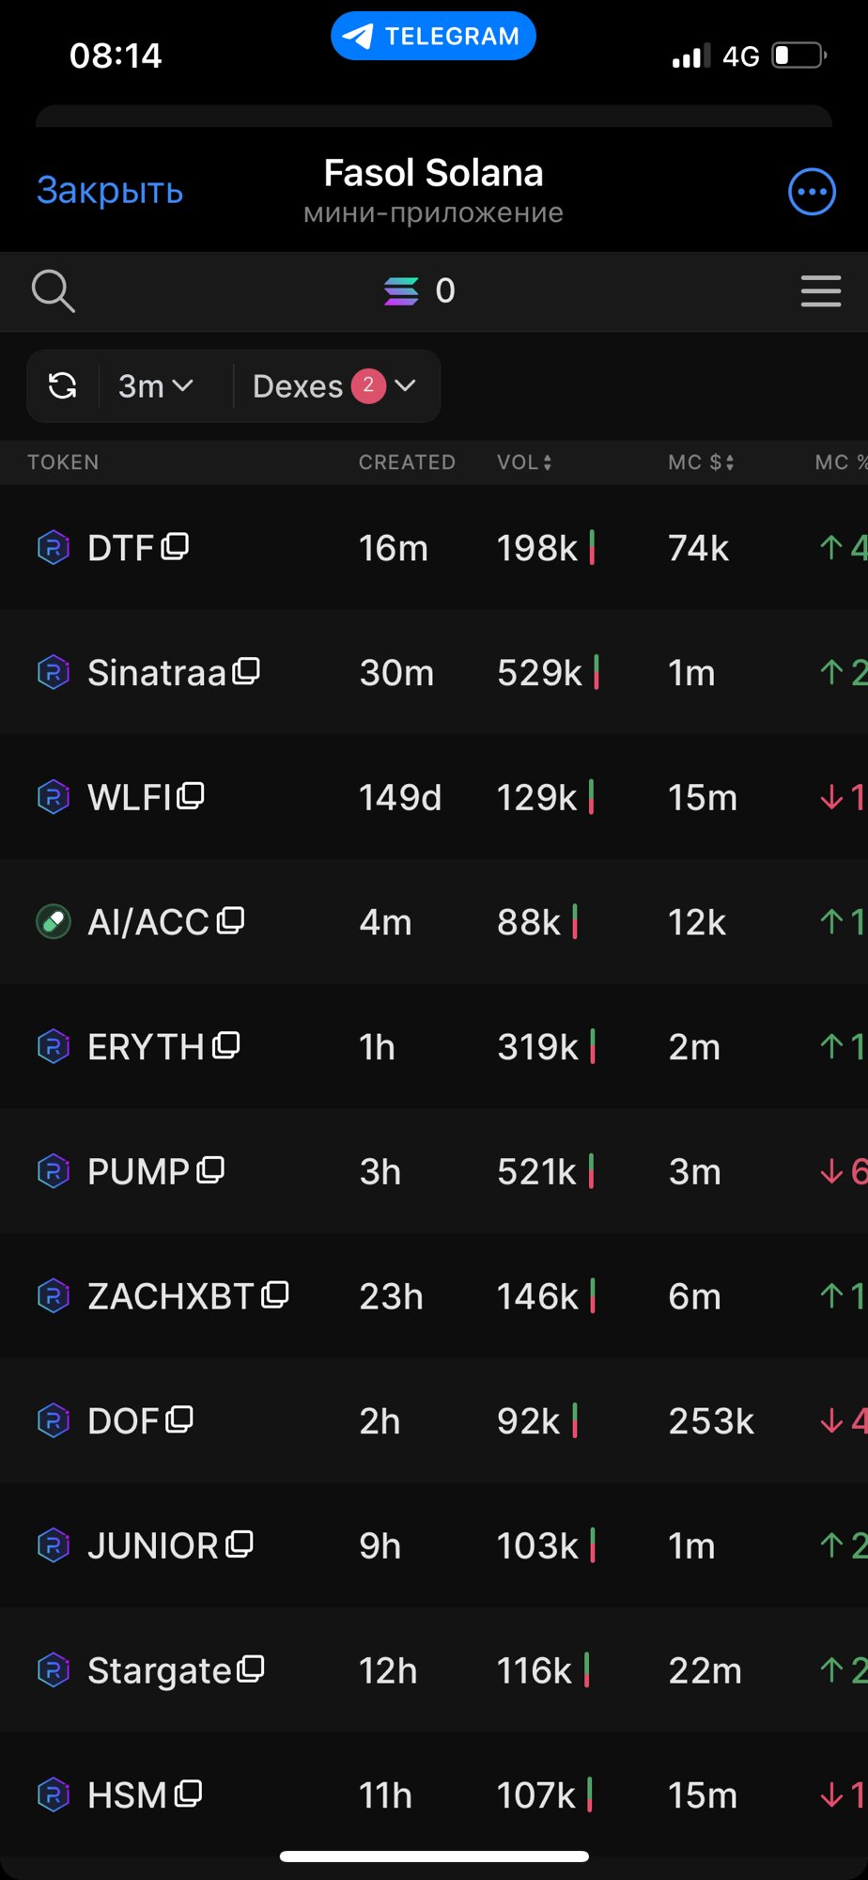Tap the Solana balance icon
This screenshot has height=1880, width=868.
click(401, 291)
